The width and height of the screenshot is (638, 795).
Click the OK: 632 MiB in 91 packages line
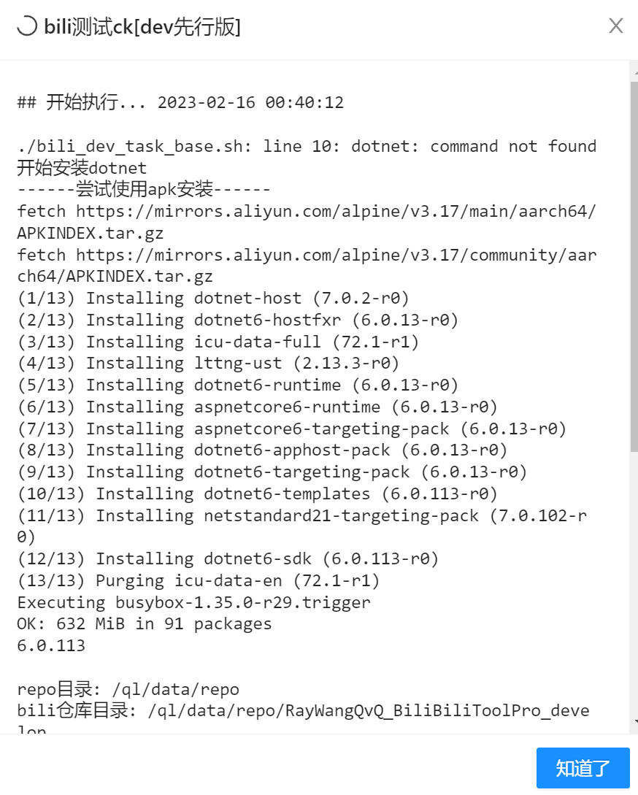pyautogui.click(x=144, y=623)
